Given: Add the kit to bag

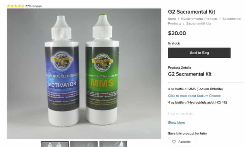Looking at the screenshot, I should (199, 53).
